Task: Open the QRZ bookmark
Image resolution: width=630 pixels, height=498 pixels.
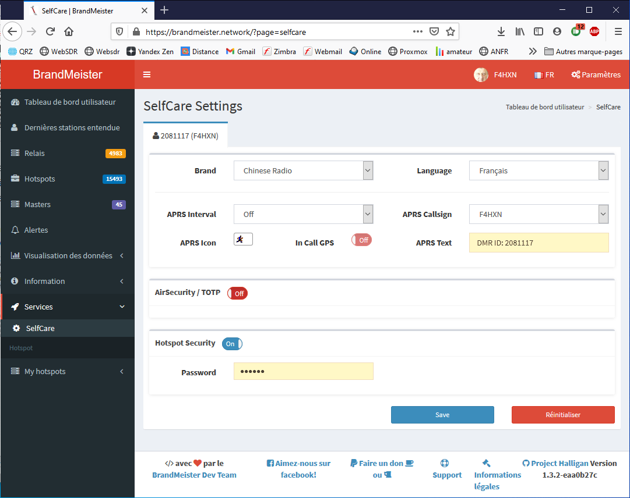Action: click(x=20, y=51)
